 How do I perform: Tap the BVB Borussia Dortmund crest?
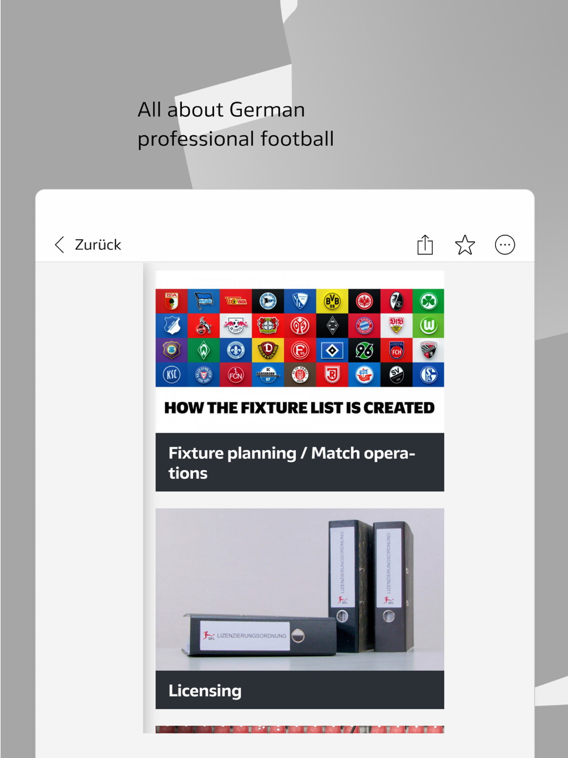332,301
